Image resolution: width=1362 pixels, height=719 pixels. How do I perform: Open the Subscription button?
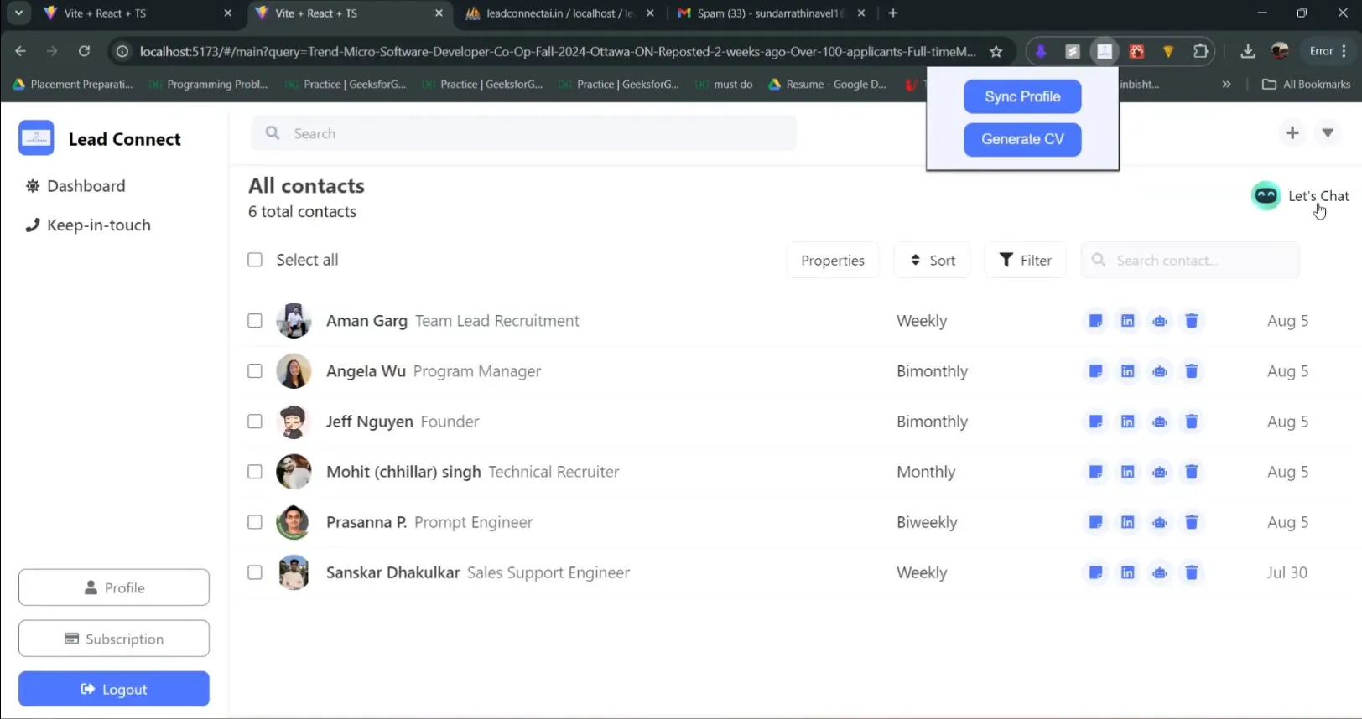[x=114, y=639]
